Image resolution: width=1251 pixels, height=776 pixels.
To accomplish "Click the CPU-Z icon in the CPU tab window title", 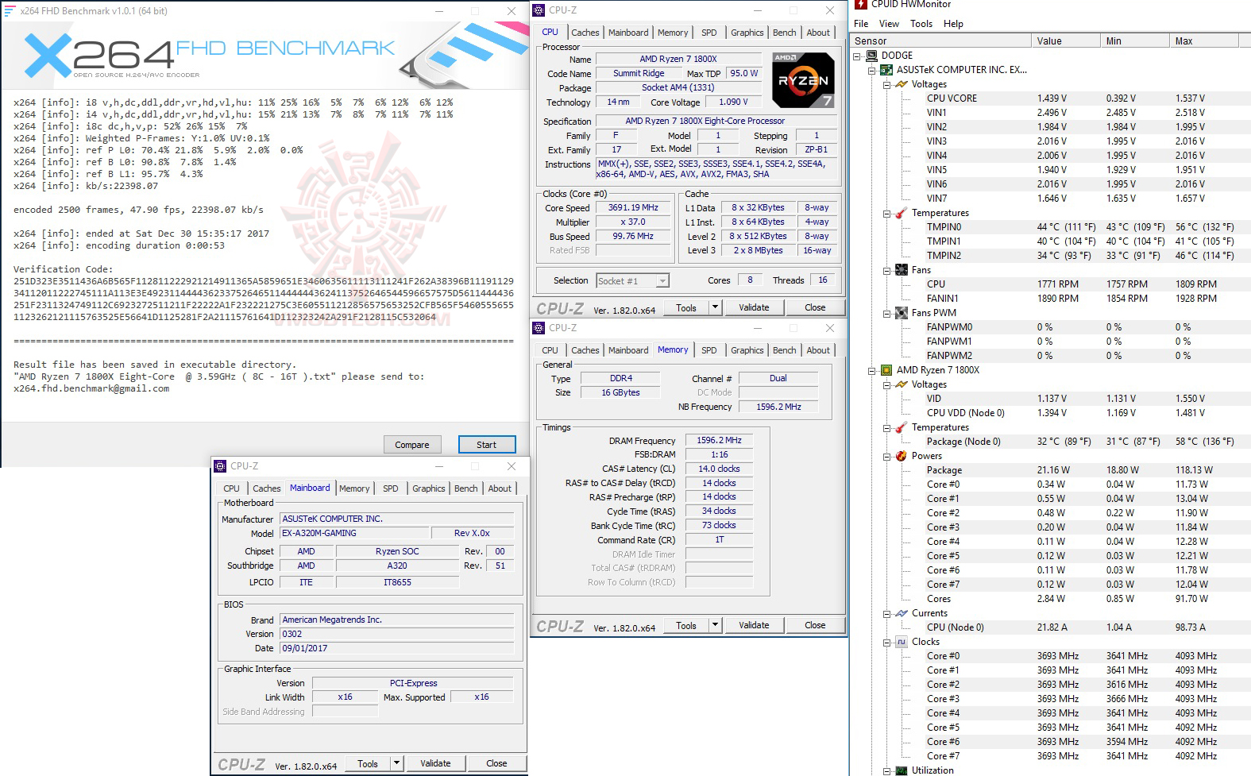I will tap(539, 10).
